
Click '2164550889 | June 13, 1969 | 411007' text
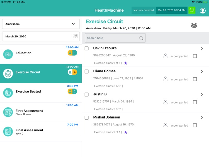[118, 78]
